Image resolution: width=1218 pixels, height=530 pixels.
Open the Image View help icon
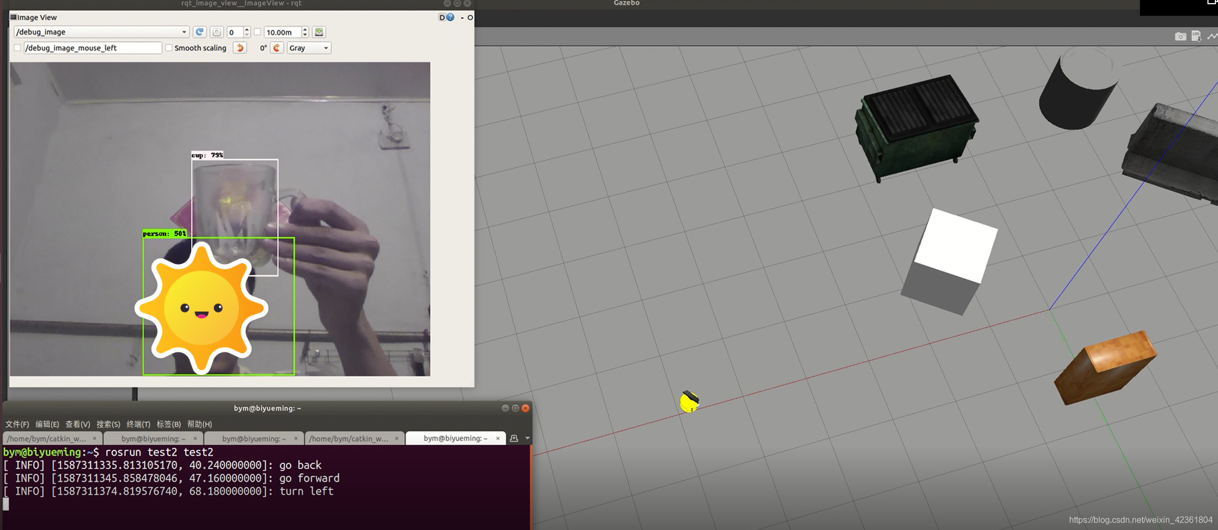(450, 17)
